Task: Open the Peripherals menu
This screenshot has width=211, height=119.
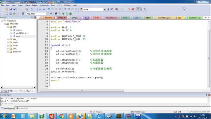Action: click(44, 5)
